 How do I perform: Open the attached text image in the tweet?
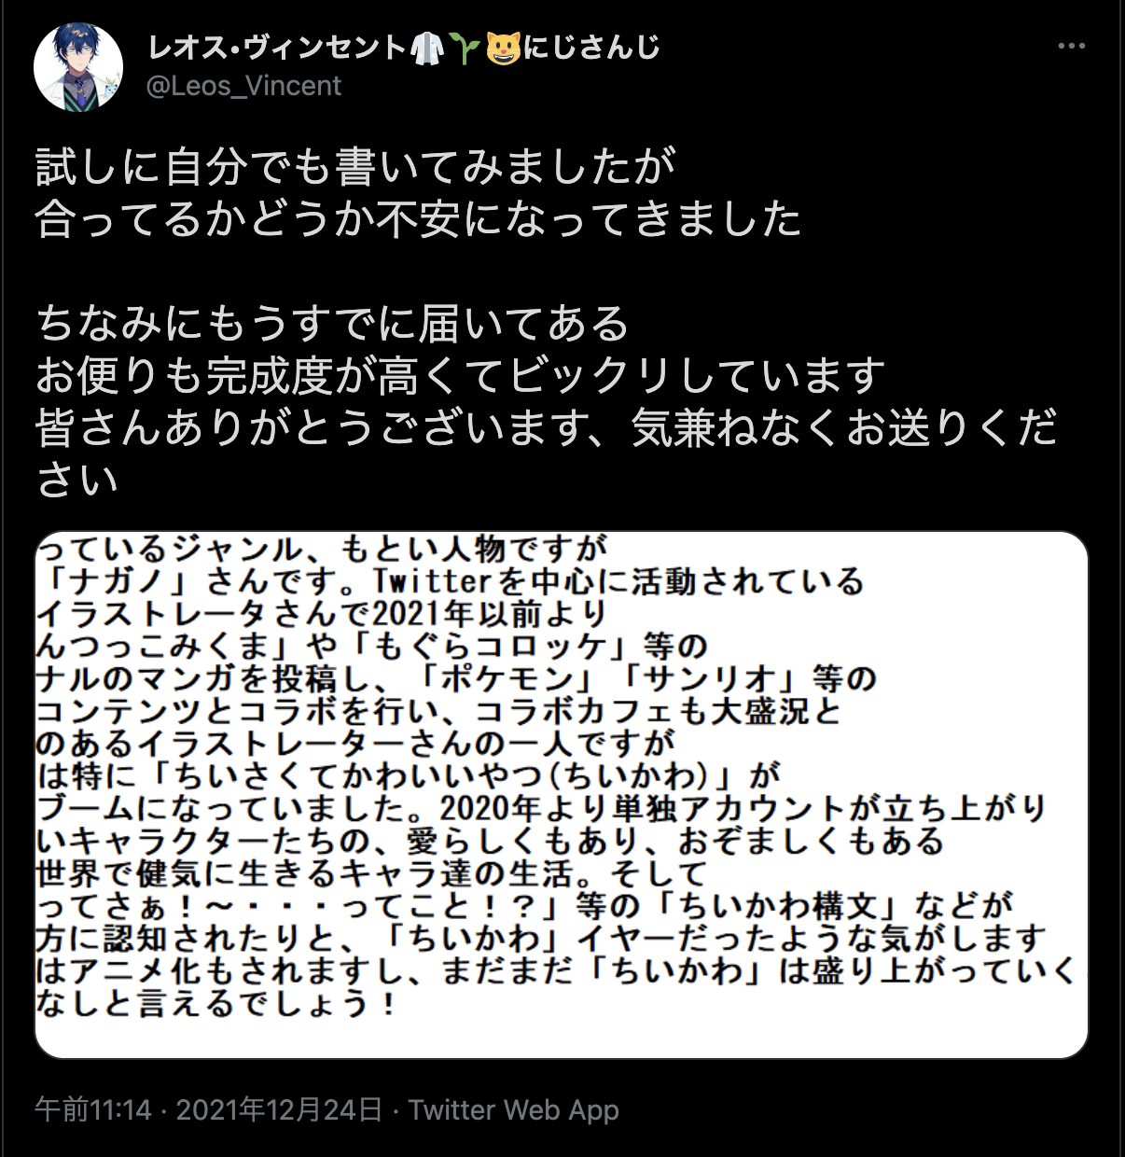coord(562,795)
